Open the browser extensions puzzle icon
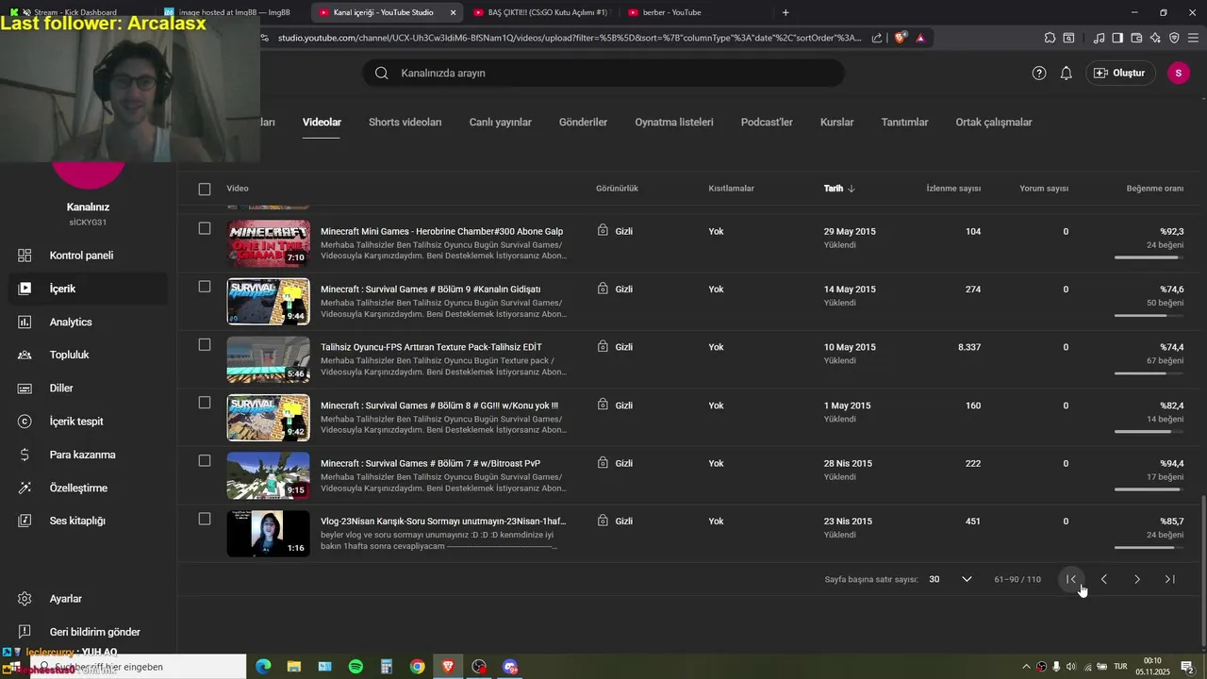Viewport: 1207px width, 679px height. coord(1050,38)
